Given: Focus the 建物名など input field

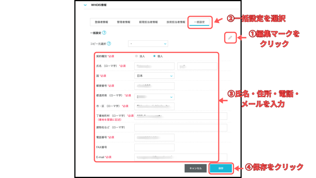Looking at the screenshot, I should coord(181,127).
